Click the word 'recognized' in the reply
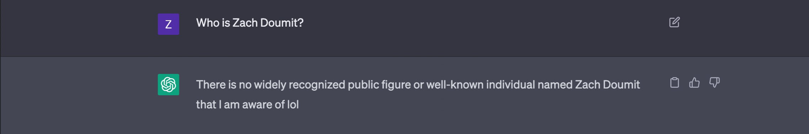This screenshot has height=134, width=809. tap(317, 85)
